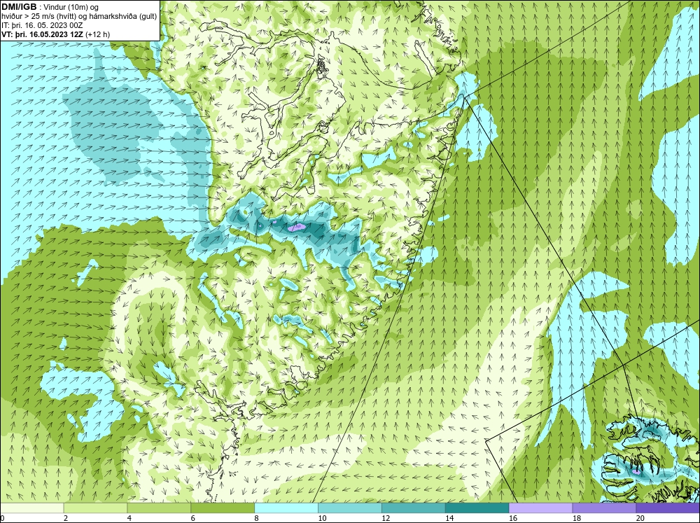Click the legend label '2'
Screen dimensions: 700x523
tap(66, 518)
